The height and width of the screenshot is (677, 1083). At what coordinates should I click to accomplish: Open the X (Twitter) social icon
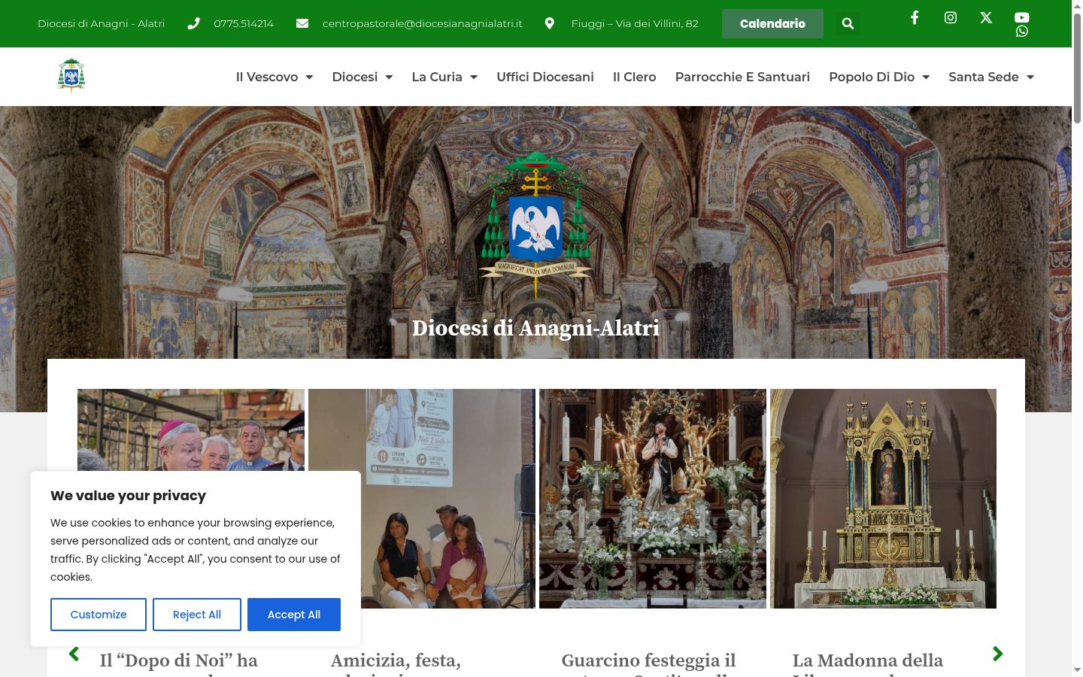[986, 17]
